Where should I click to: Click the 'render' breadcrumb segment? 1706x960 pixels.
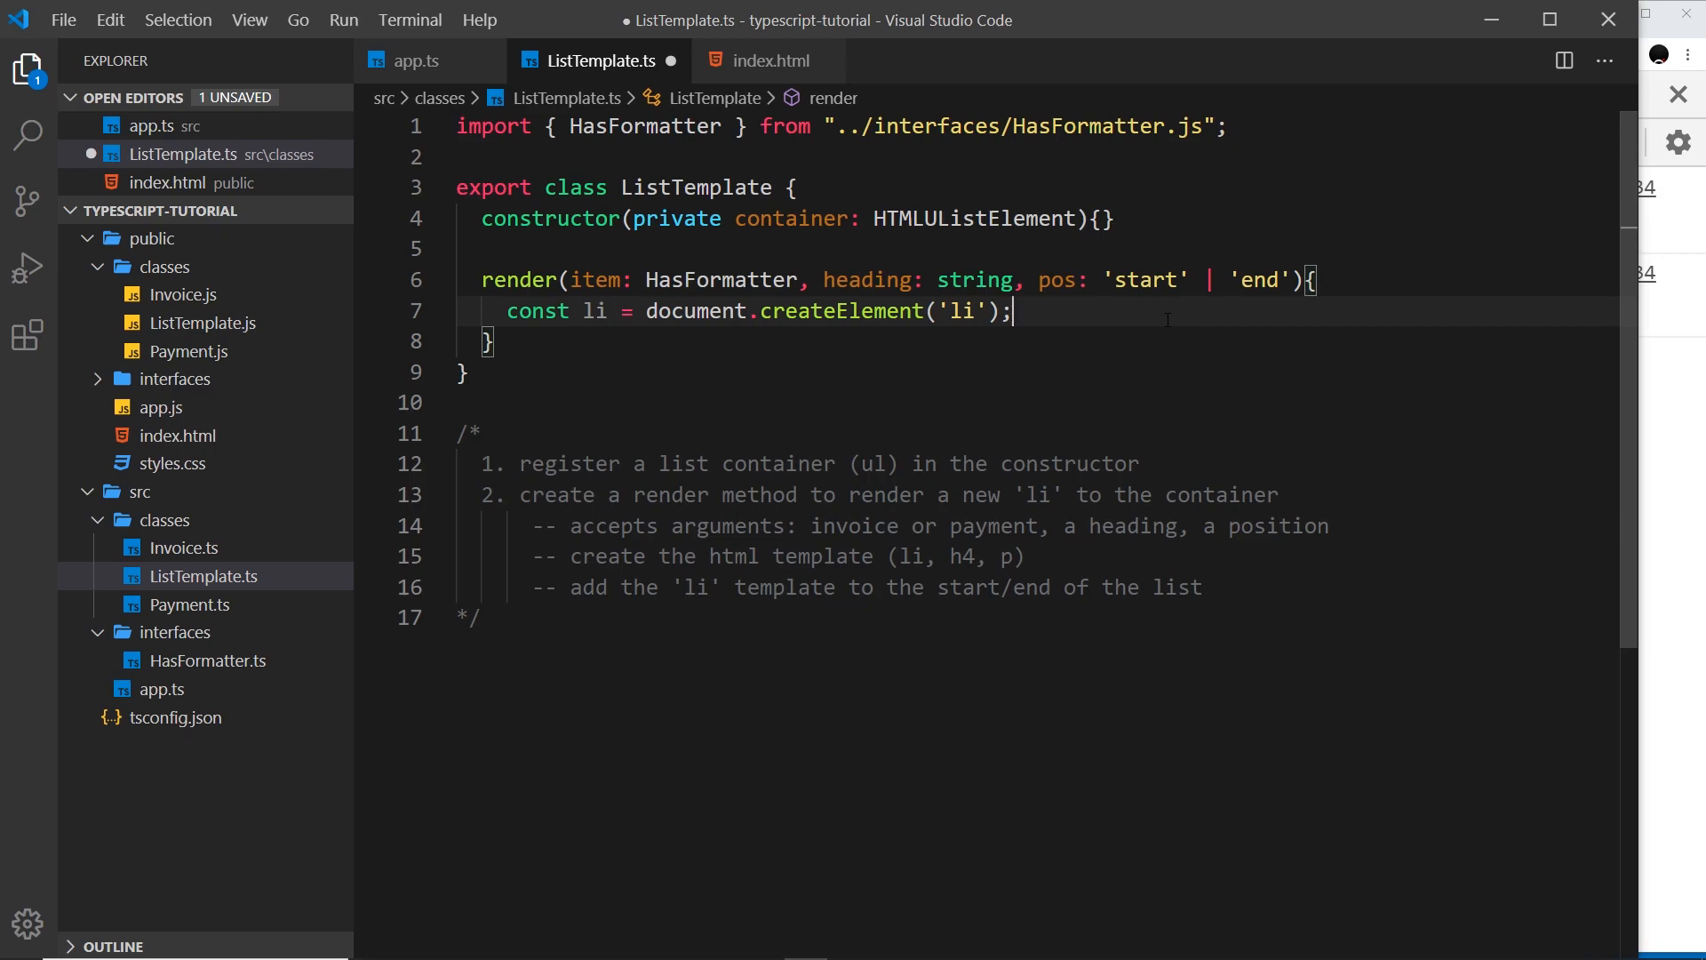833,98
